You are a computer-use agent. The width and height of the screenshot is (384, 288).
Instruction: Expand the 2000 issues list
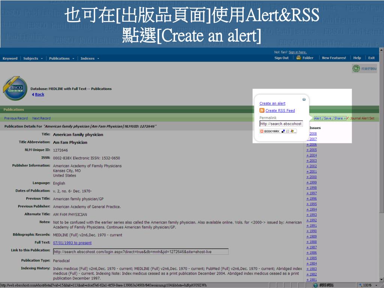click(312, 177)
